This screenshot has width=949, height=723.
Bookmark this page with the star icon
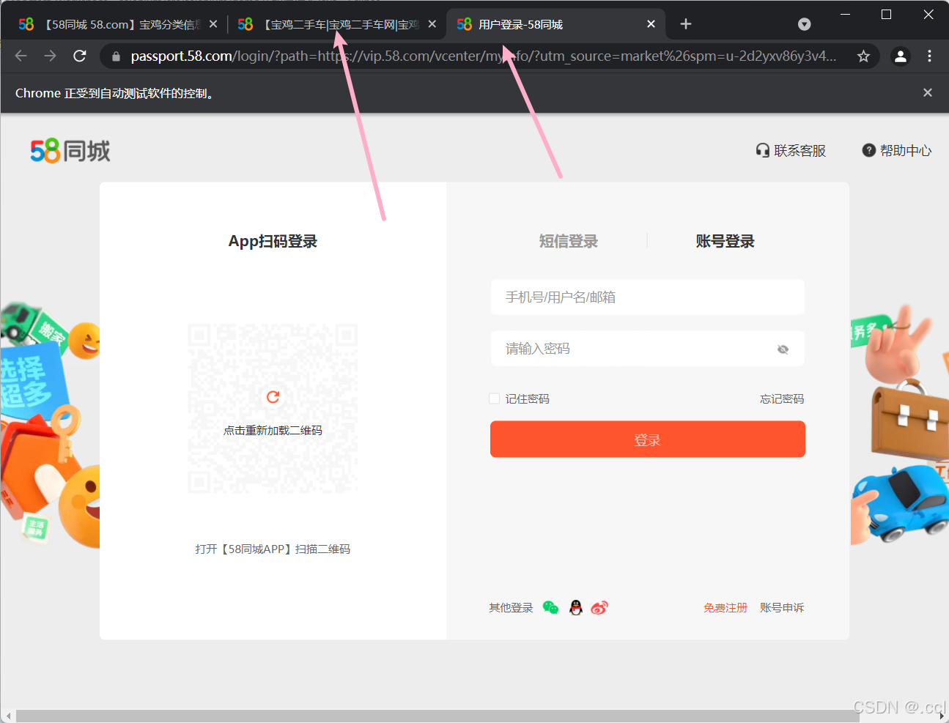[x=863, y=56]
